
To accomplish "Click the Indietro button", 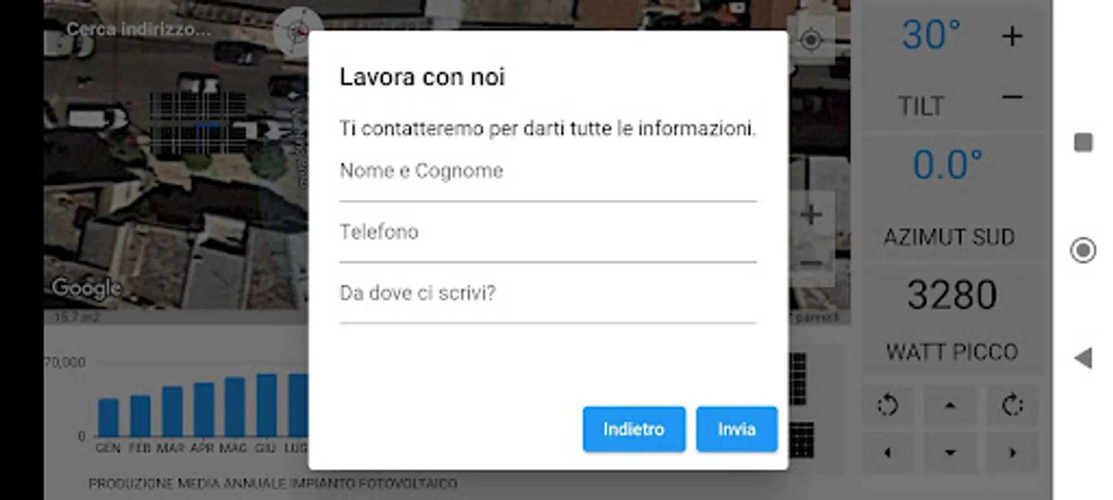I will [634, 429].
